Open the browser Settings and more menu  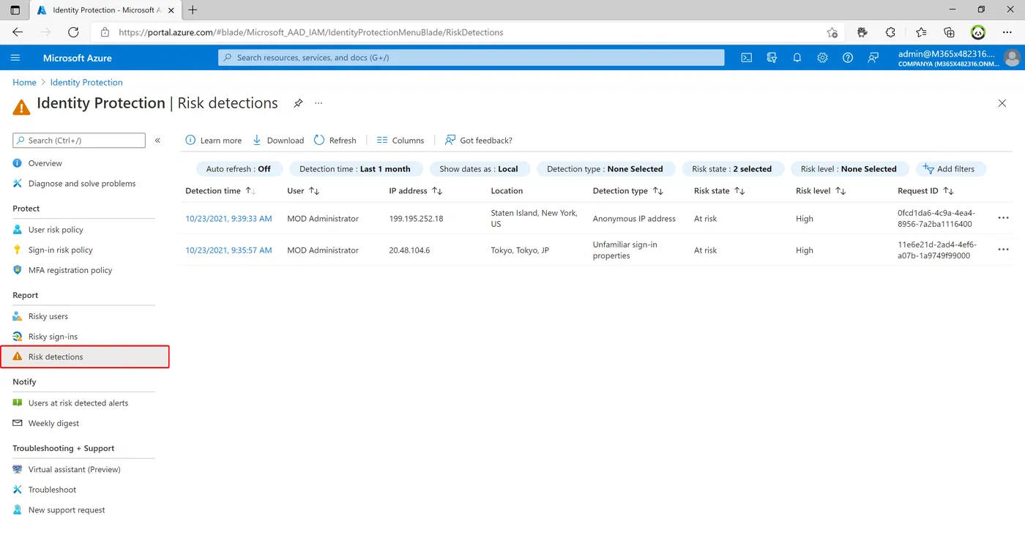pyautogui.click(x=1007, y=32)
